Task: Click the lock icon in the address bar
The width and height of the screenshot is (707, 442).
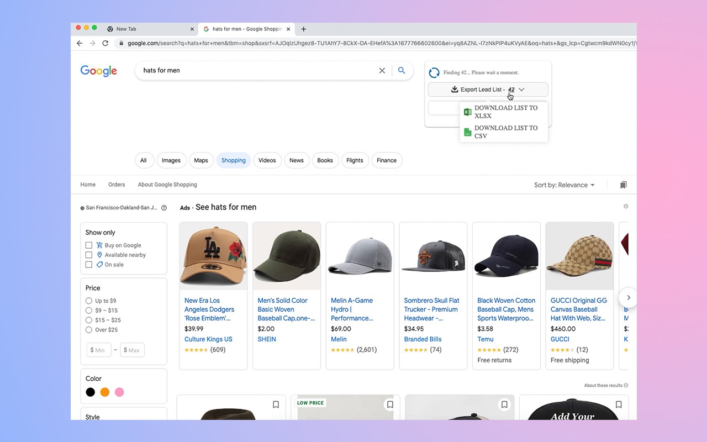Action: coord(120,43)
